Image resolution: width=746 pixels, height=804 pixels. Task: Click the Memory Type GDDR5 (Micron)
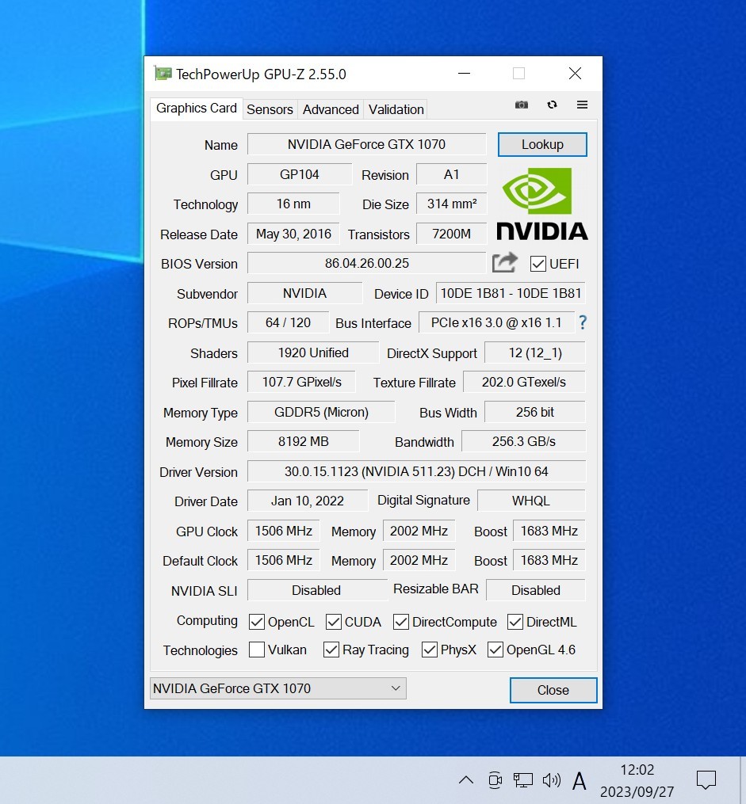321,412
